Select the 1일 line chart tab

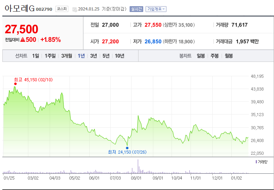pos(36,56)
